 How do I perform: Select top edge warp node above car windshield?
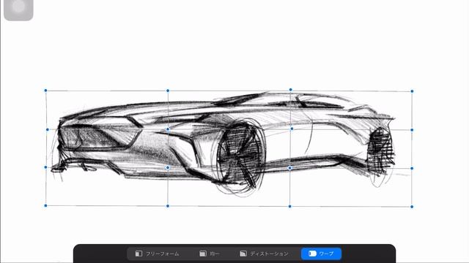point(290,90)
